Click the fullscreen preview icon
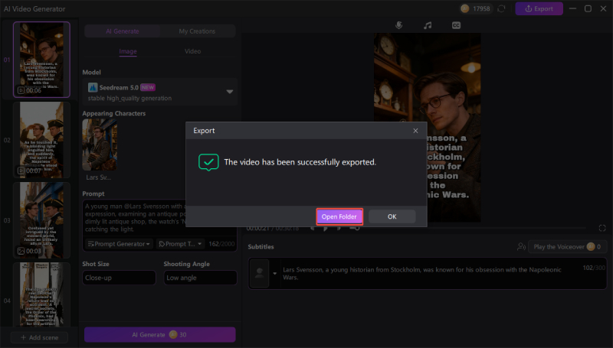The width and height of the screenshot is (613, 348). pos(603,228)
